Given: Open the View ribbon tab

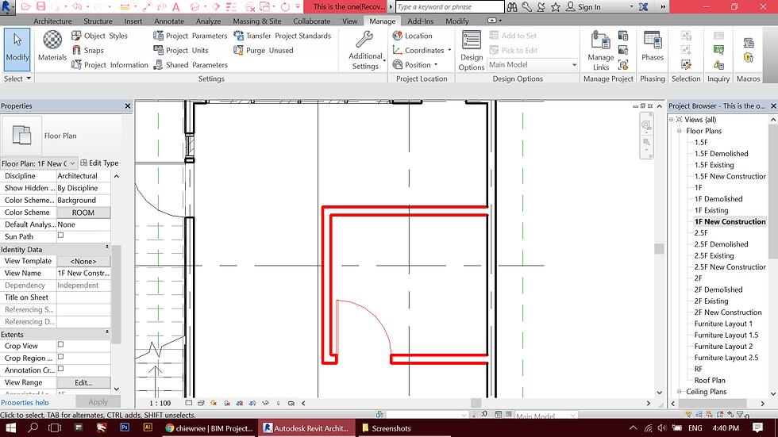Looking at the screenshot, I should coord(350,21).
